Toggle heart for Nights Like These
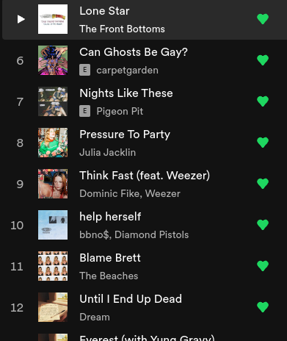The height and width of the screenshot is (341, 287). (x=263, y=101)
